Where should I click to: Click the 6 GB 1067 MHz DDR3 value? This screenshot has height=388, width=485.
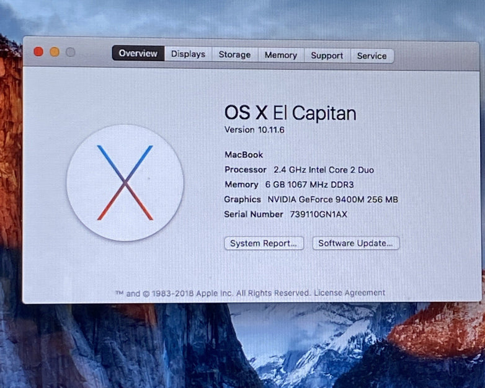point(309,185)
